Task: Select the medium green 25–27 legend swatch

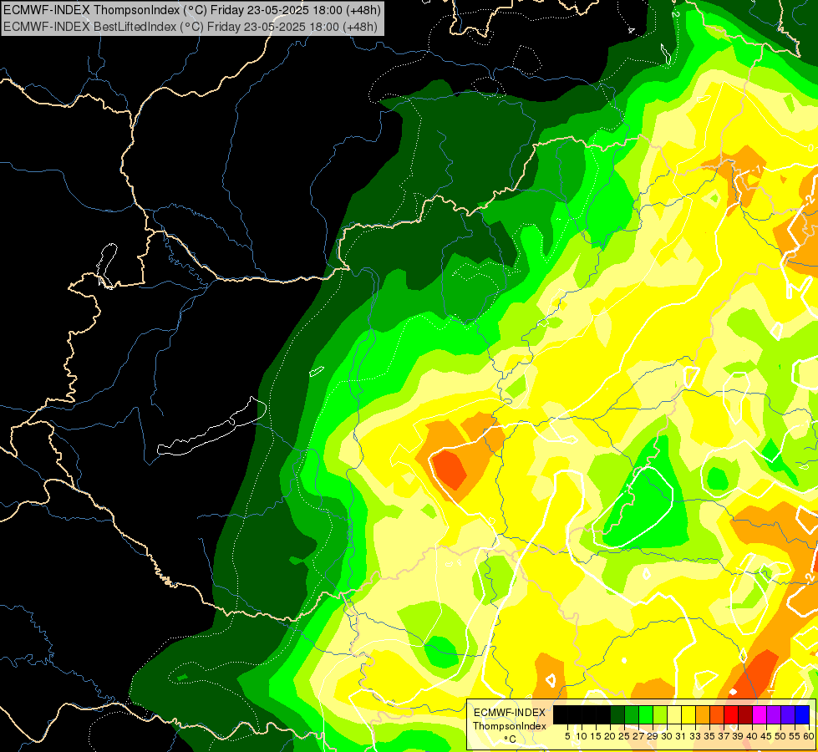Action: [632, 714]
